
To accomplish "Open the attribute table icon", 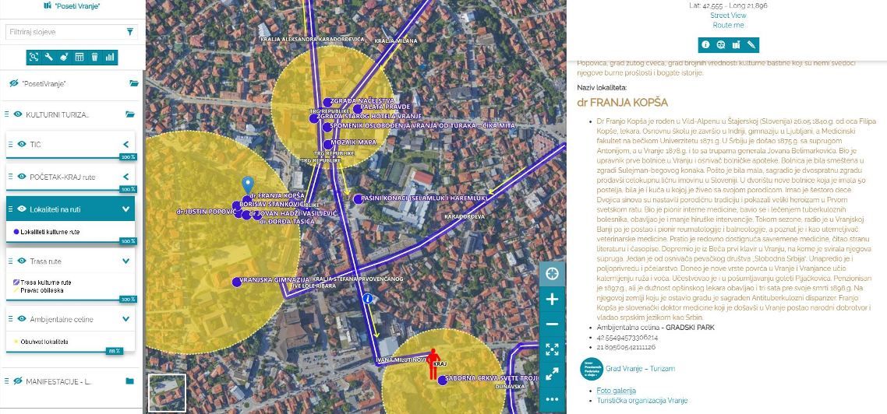I will [79, 57].
